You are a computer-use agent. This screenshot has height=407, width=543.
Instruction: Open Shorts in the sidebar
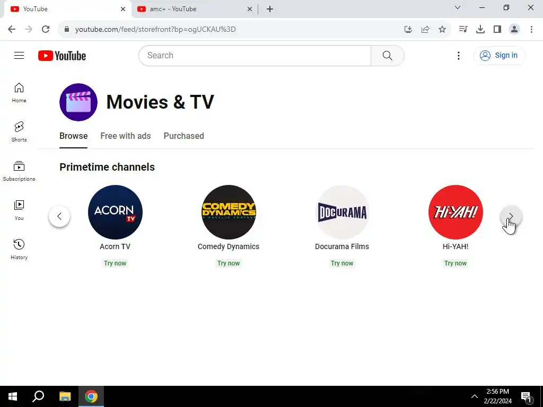(x=19, y=132)
